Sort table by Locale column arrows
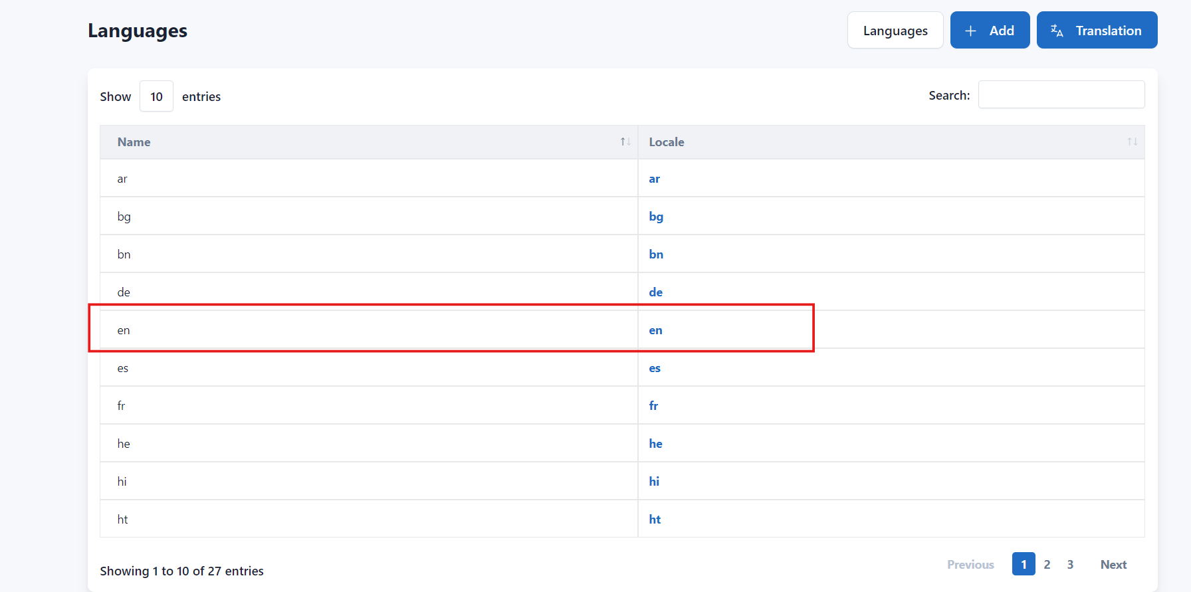The image size is (1191, 592). [x=1132, y=142]
